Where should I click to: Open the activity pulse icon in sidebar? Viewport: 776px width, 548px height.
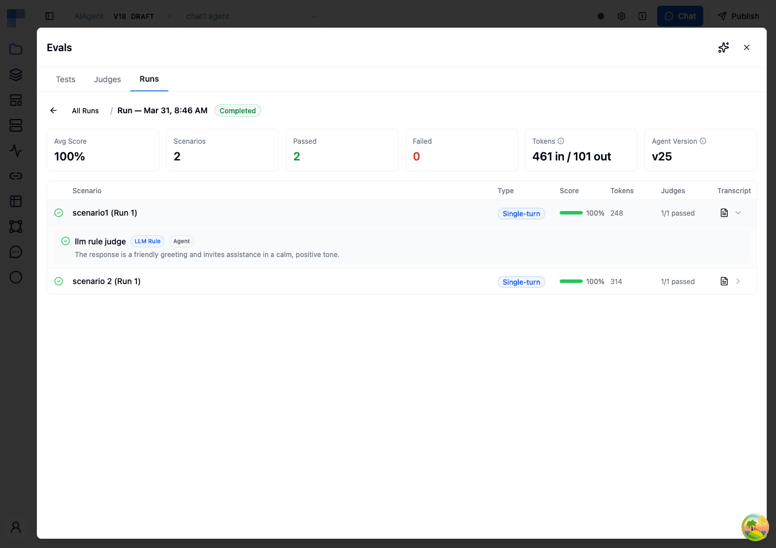click(16, 151)
